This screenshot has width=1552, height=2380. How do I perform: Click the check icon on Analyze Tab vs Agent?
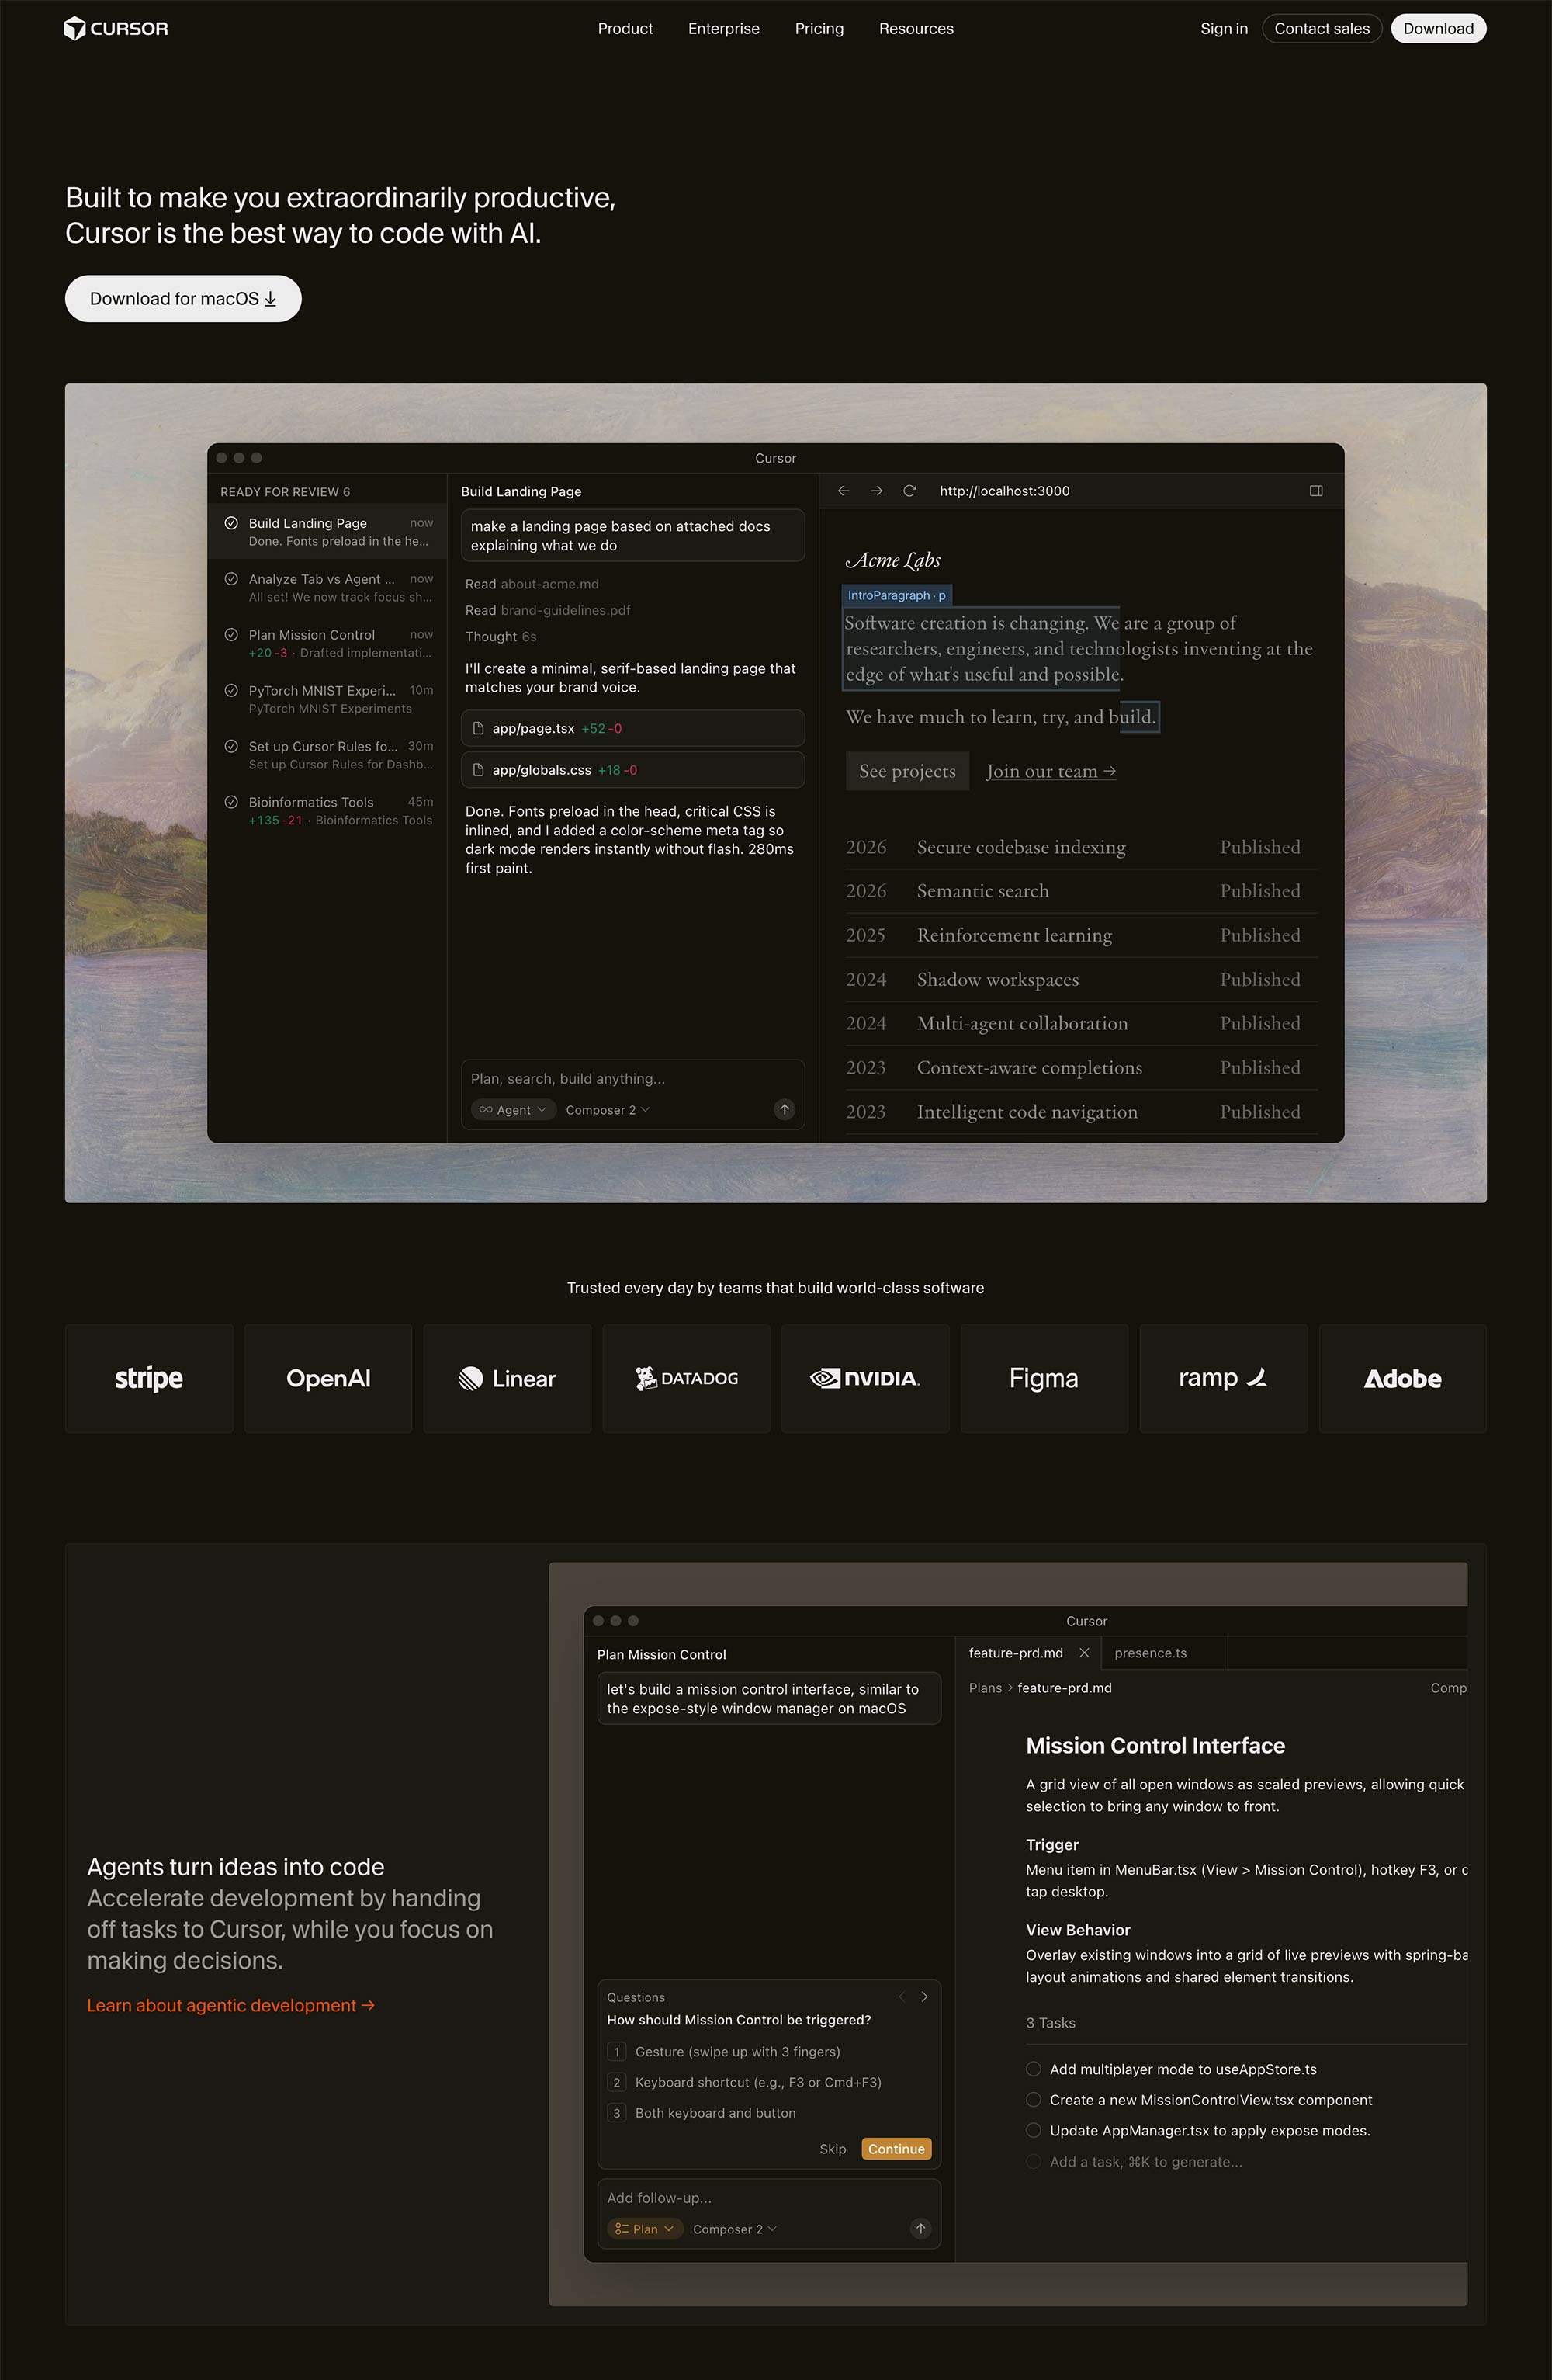click(230, 579)
